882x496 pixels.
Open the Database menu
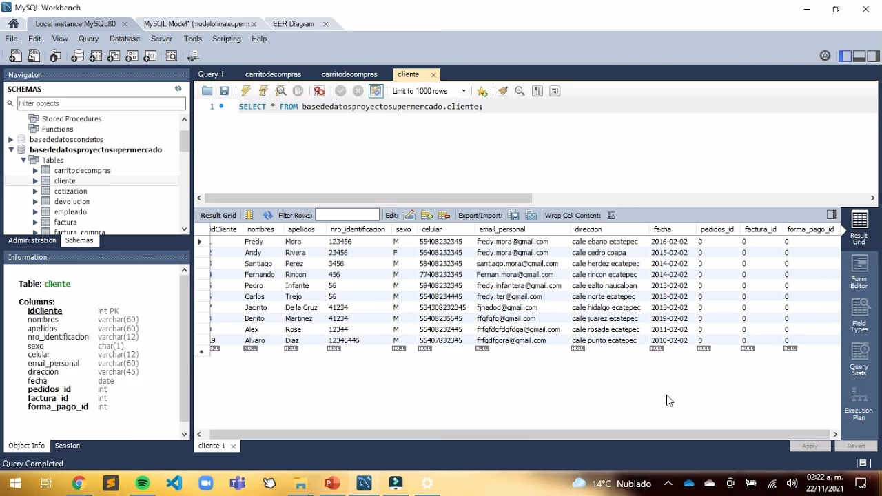tap(125, 39)
